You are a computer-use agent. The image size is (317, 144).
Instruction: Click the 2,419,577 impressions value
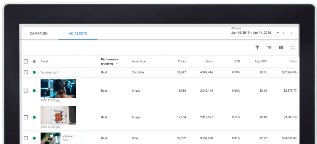tap(206, 117)
